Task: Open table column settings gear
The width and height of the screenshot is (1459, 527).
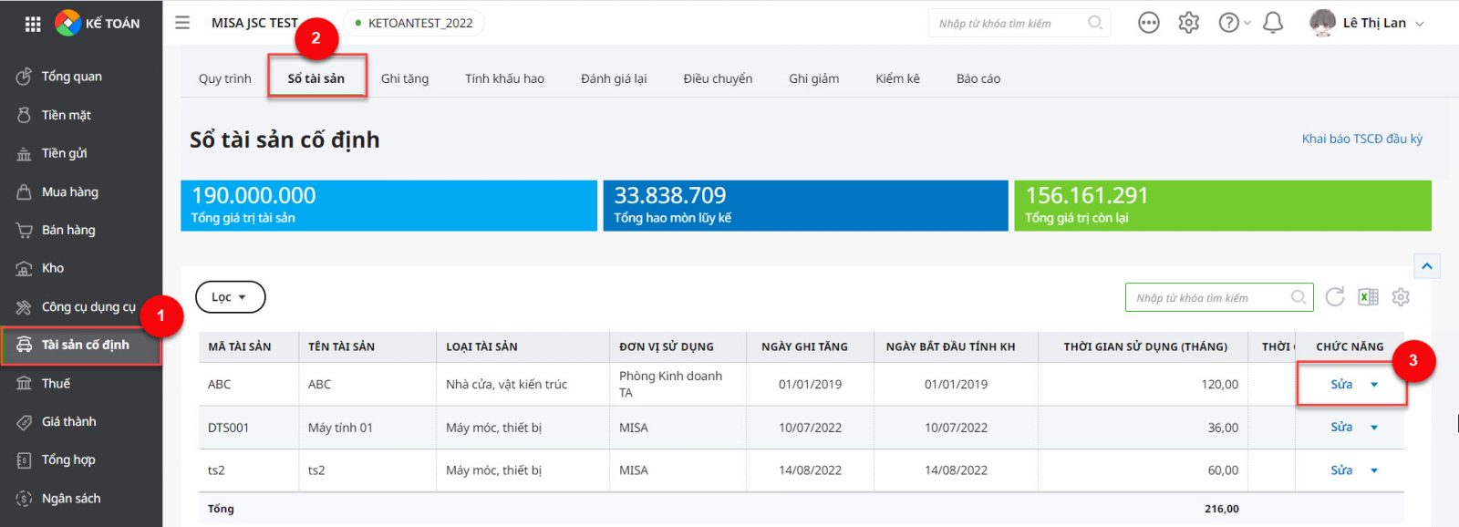Action: 1401,297
